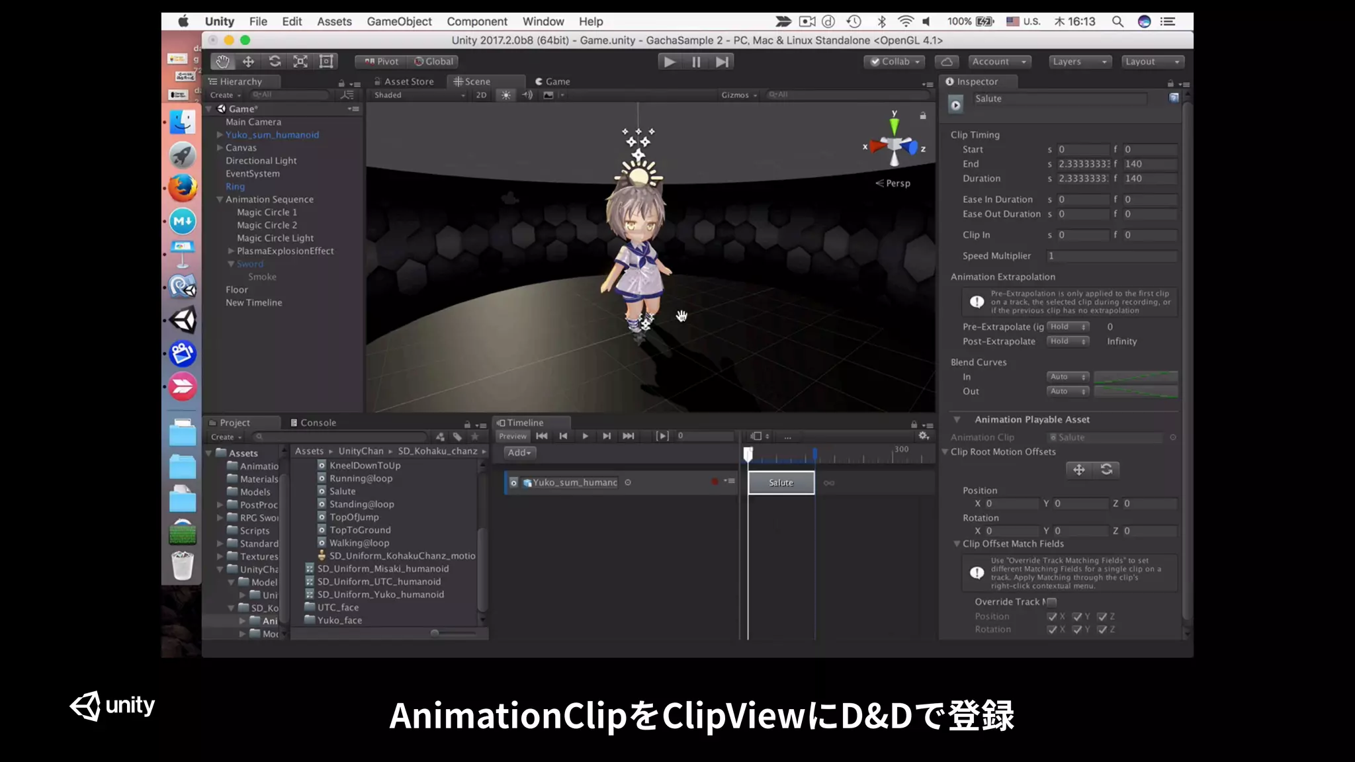Collapse Animation Sequence in Hierarchy

(x=220, y=199)
